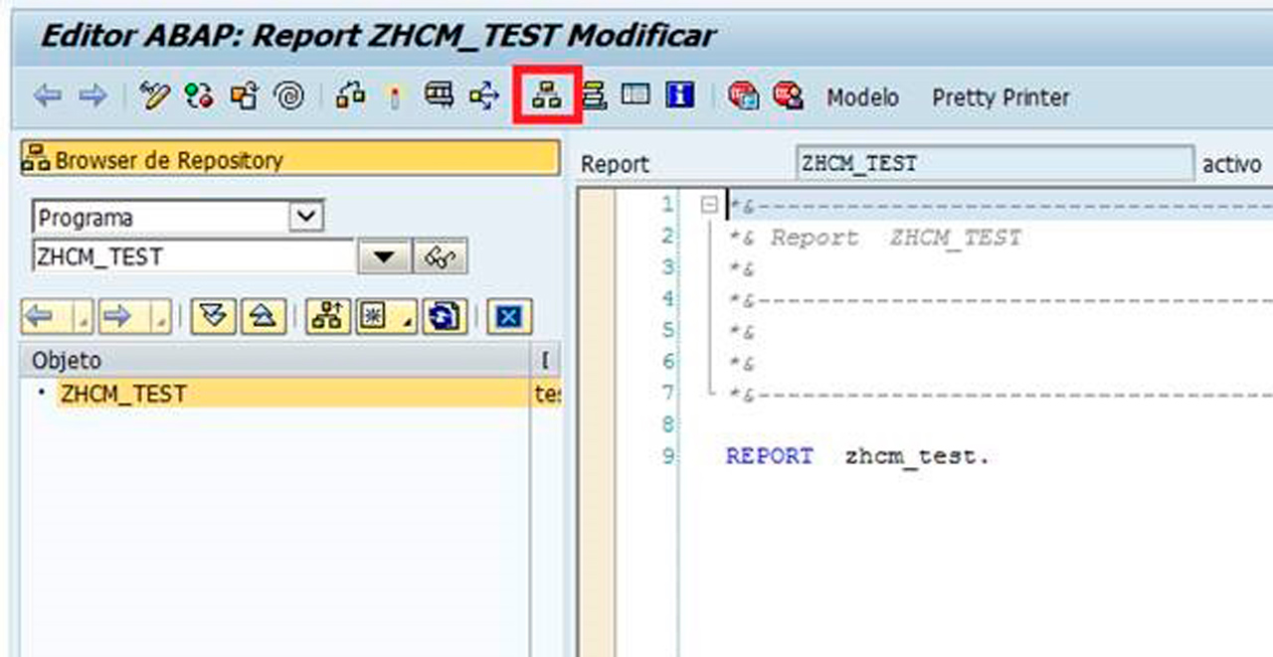
Task: Close the Repository Browser panel
Action: coord(509,317)
